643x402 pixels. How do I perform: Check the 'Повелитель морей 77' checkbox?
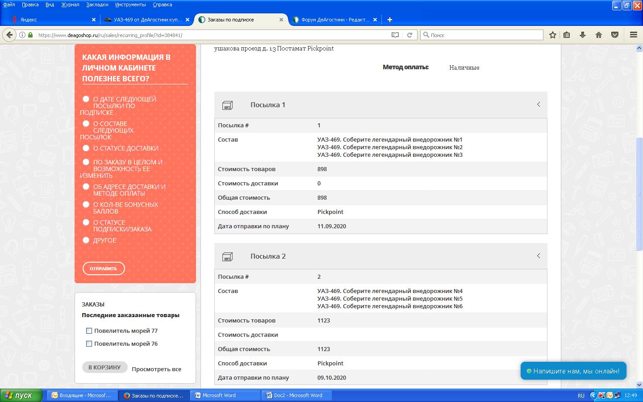coord(89,331)
